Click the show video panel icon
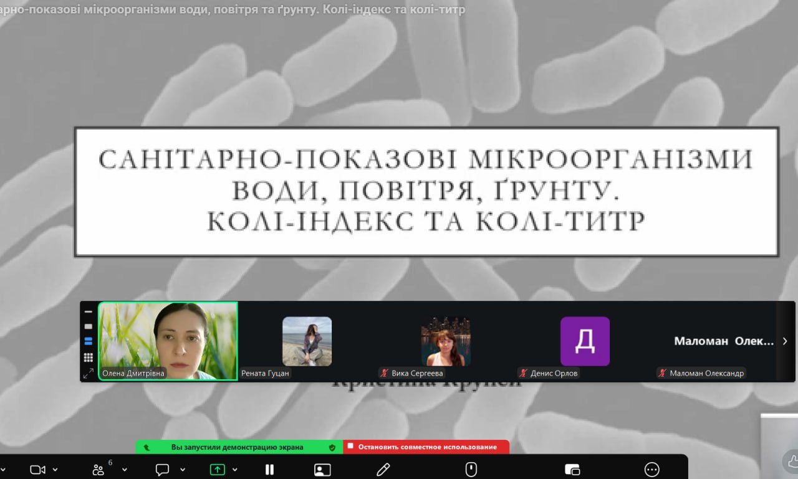 322,470
